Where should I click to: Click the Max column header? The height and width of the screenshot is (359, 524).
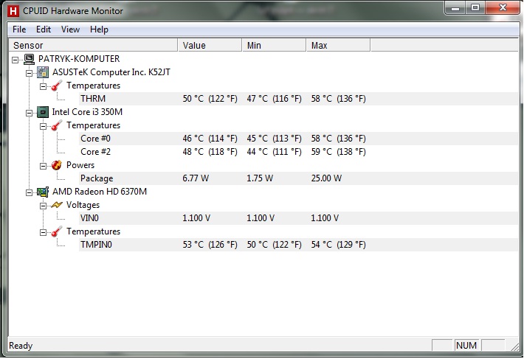pyautogui.click(x=338, y=46)
